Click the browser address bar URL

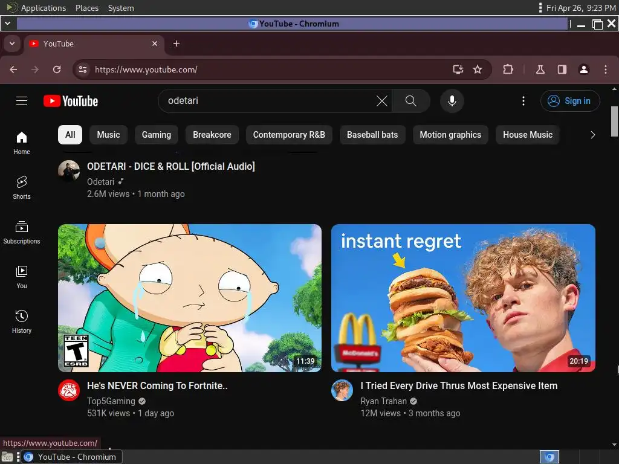pyautogui.click(x=146, y=70)
